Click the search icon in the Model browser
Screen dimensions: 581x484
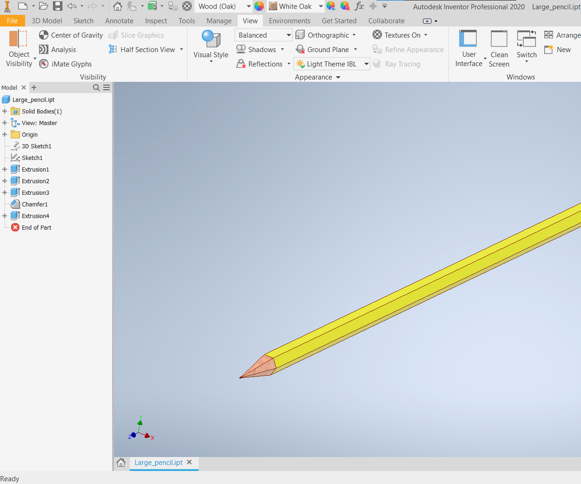tap(96, 87)
